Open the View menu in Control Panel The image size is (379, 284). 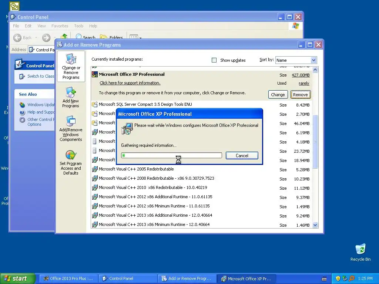click(x=41, y=26)
